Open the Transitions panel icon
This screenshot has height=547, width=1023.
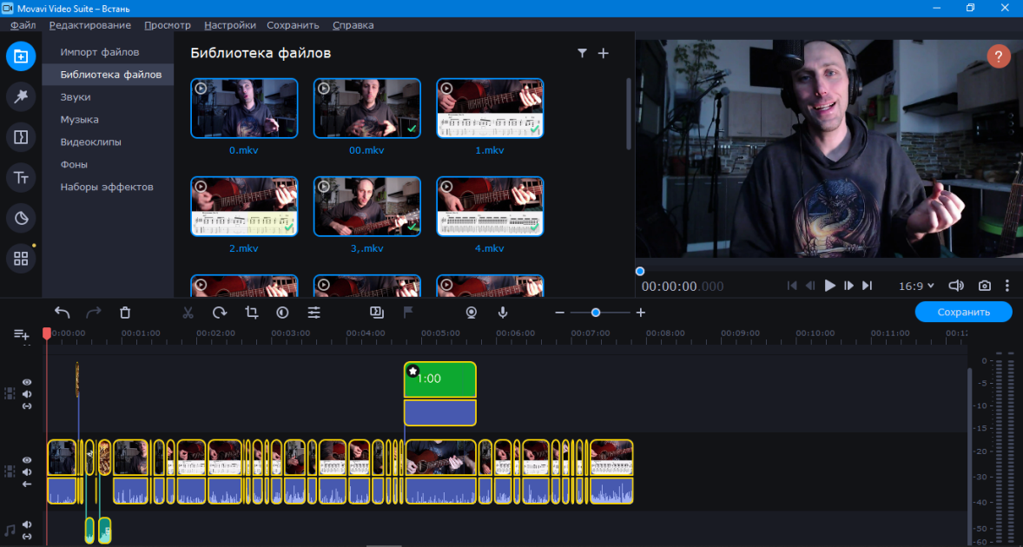pos(21,137)
